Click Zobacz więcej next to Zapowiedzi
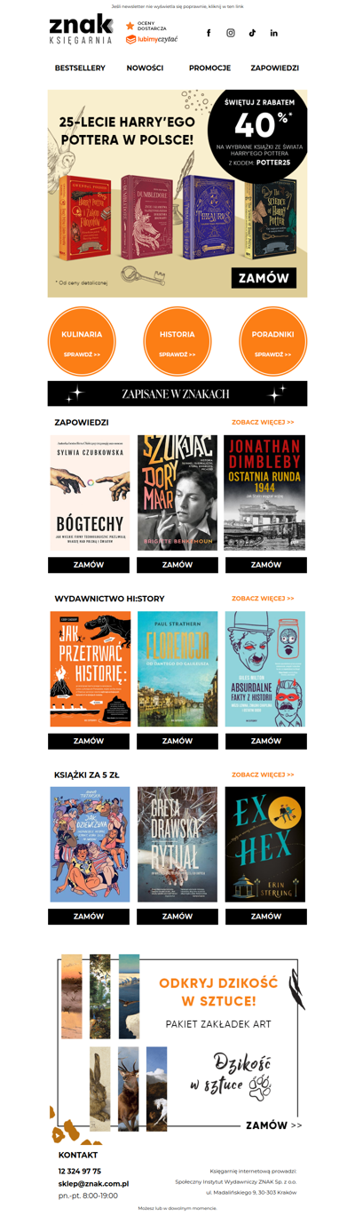Screen dimensions: 355x1232 263,423
